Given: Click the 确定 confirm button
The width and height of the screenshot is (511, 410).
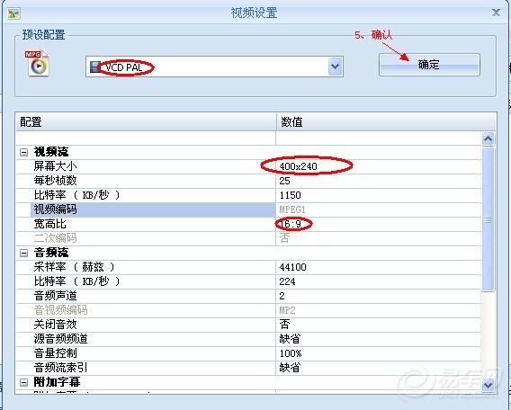Looking at the screenshot, I should pyautogui.click(x=429, y=65).
